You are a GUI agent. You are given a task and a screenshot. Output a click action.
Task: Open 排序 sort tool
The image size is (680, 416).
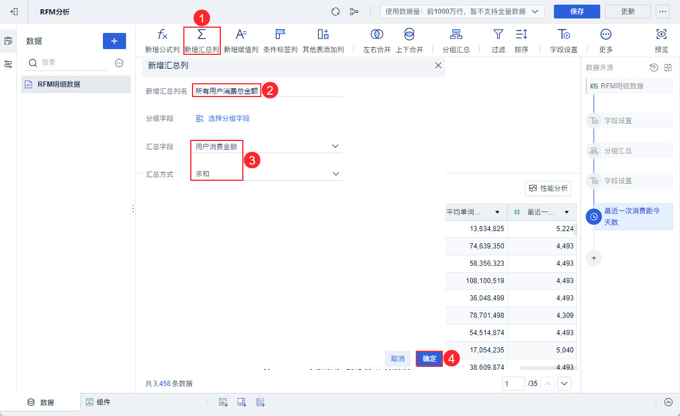[522, 40]
